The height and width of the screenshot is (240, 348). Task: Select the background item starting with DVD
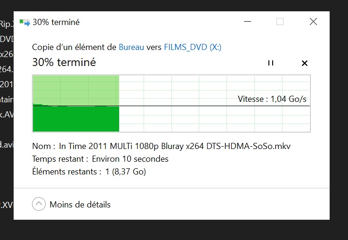(x=7, y=39)
